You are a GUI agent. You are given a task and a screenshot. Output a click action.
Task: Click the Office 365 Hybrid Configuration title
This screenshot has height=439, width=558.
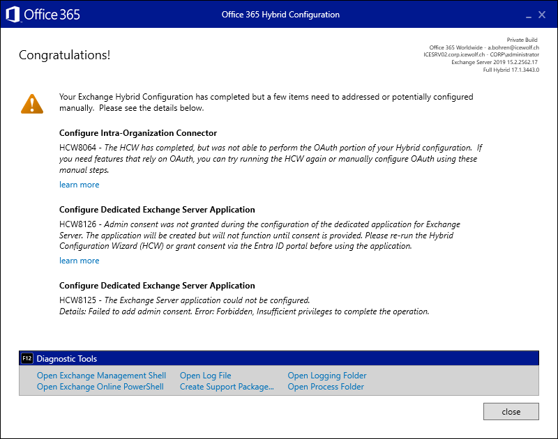(x=280, y=15)
